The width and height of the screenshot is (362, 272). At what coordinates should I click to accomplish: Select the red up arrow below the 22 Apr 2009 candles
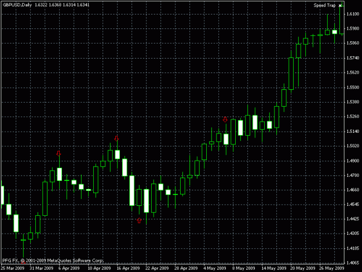coord(139,220)
